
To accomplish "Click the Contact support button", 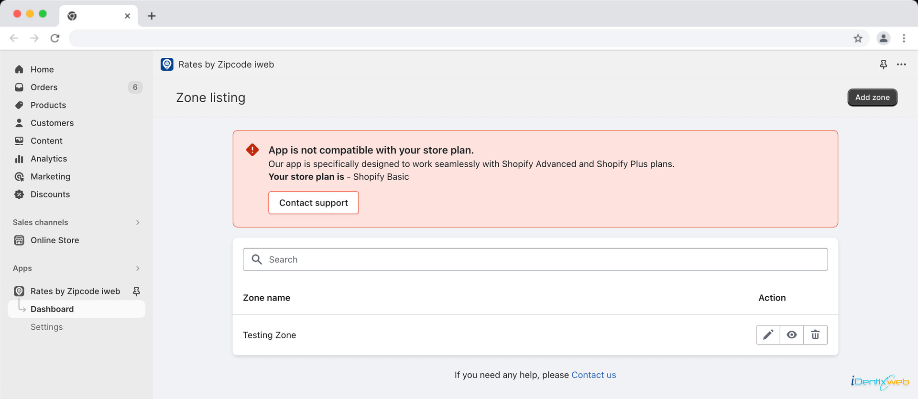I will (x=313, y=203).
